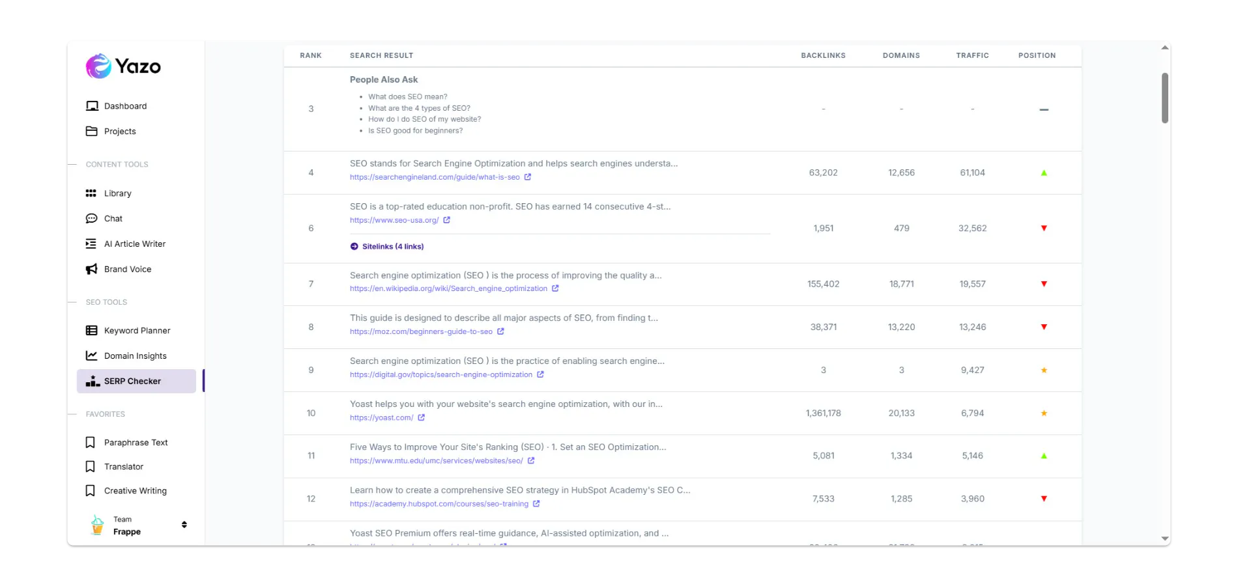Click green up arrow for rank 11
The height and width of the screenshot is (586, 1238).
[1044, 456]
